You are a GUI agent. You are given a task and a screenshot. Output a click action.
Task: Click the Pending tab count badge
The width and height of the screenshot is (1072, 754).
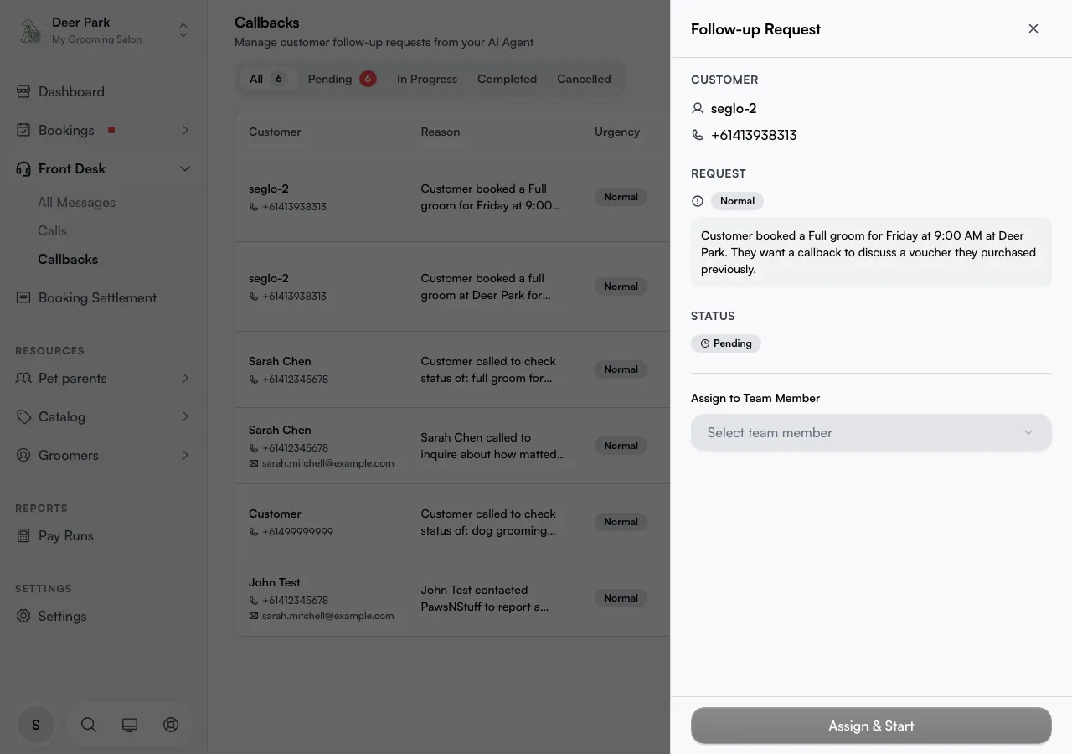tap(368, 79)
